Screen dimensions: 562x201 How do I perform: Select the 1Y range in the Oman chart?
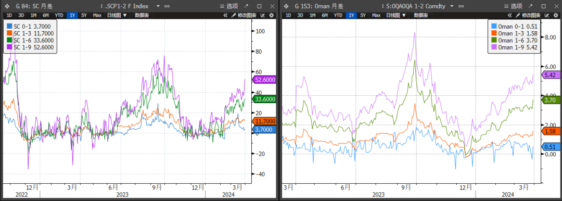pyautogui.click(x=352, y=15)
